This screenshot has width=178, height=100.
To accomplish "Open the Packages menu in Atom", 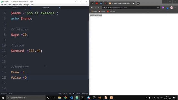I will coord(26,5).
